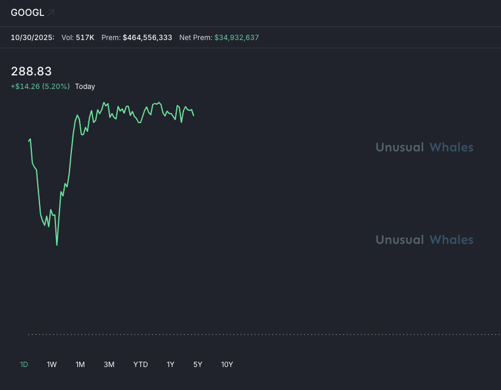The width and height of the screenshot is (501, 390).
Task: Switch the chart to 1W range
Action: (52, 365)
